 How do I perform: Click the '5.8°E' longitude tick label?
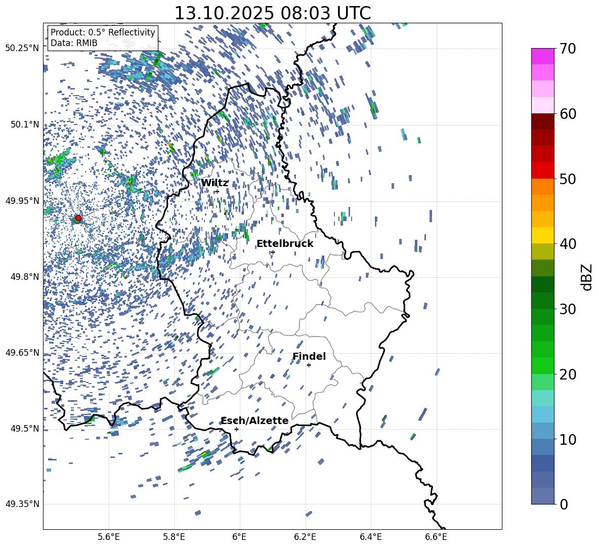point(174,537)
